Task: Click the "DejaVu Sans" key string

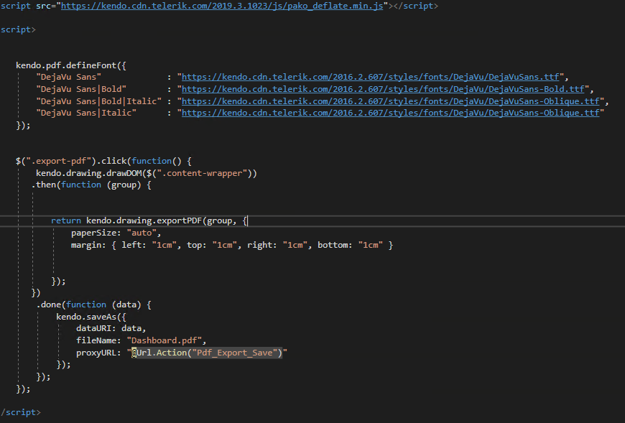Action: coord(68,77)
